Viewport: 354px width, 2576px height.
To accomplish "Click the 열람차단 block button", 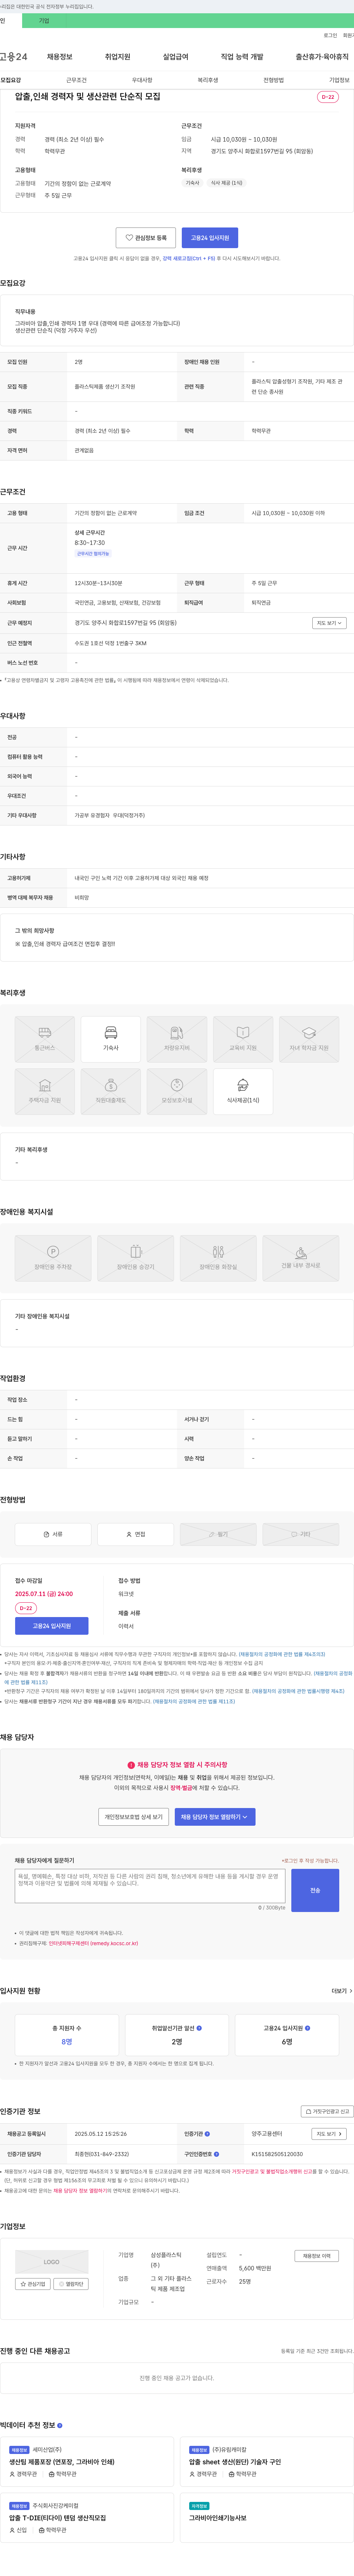I will 71,2284.
